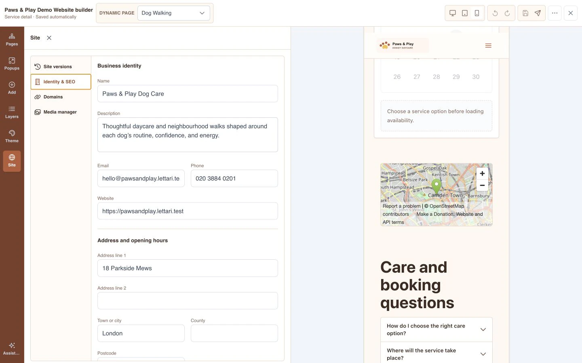This screenshot has height=363, width=582.
Task: Select calendar day 26
Action: 397,77
